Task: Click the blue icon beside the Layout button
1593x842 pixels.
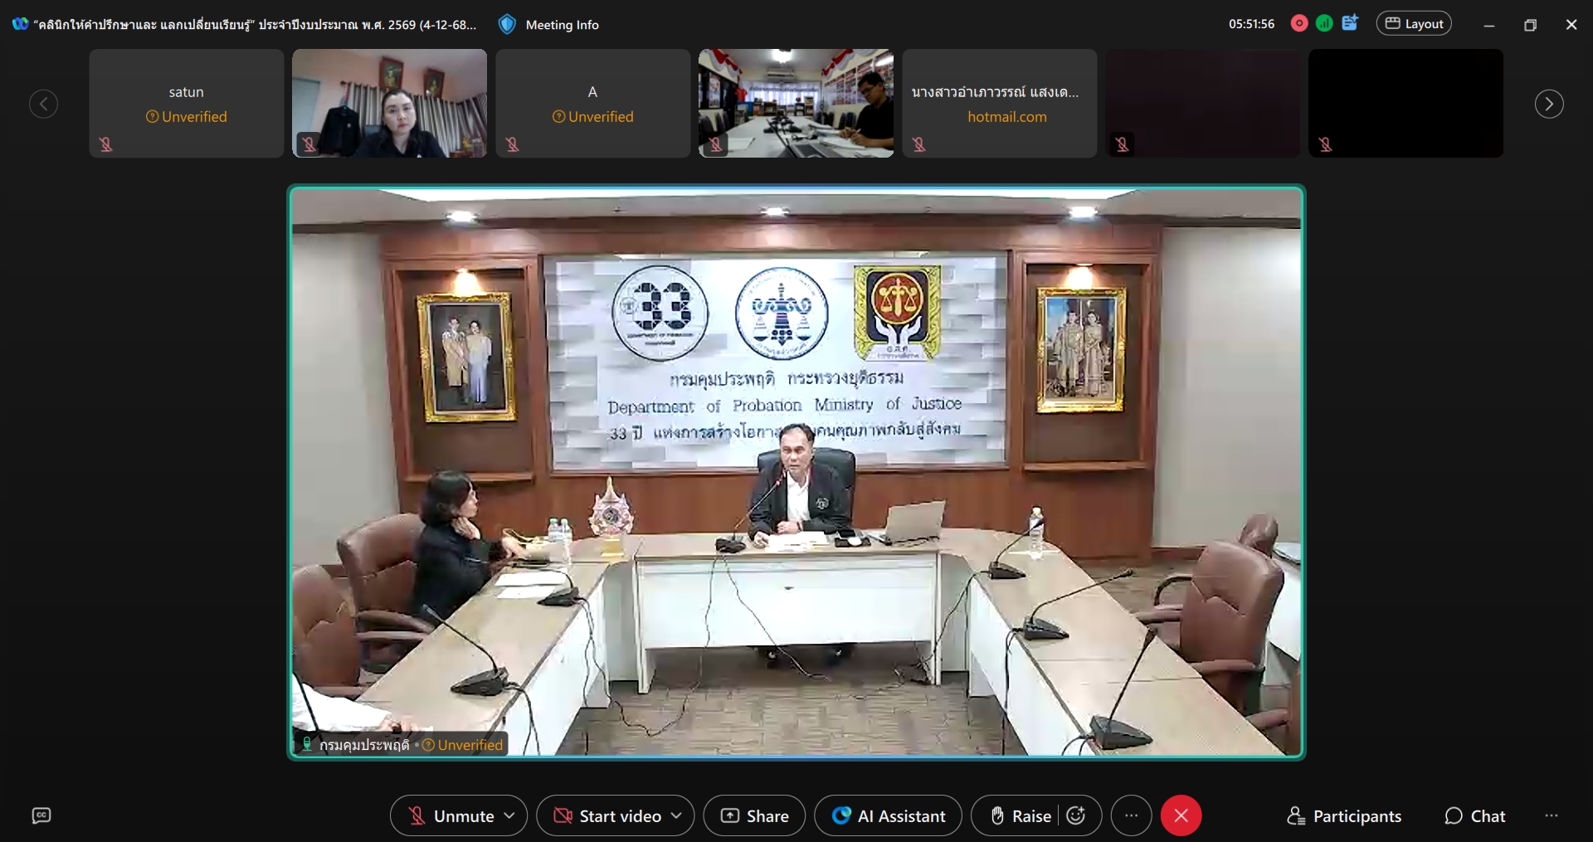Action: pyautogui.click(x=1350, y=24)
